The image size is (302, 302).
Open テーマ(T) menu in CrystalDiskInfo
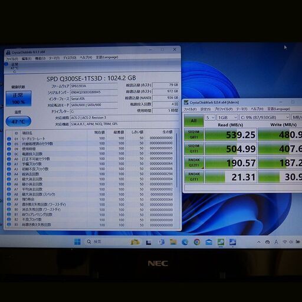(54, 58)
